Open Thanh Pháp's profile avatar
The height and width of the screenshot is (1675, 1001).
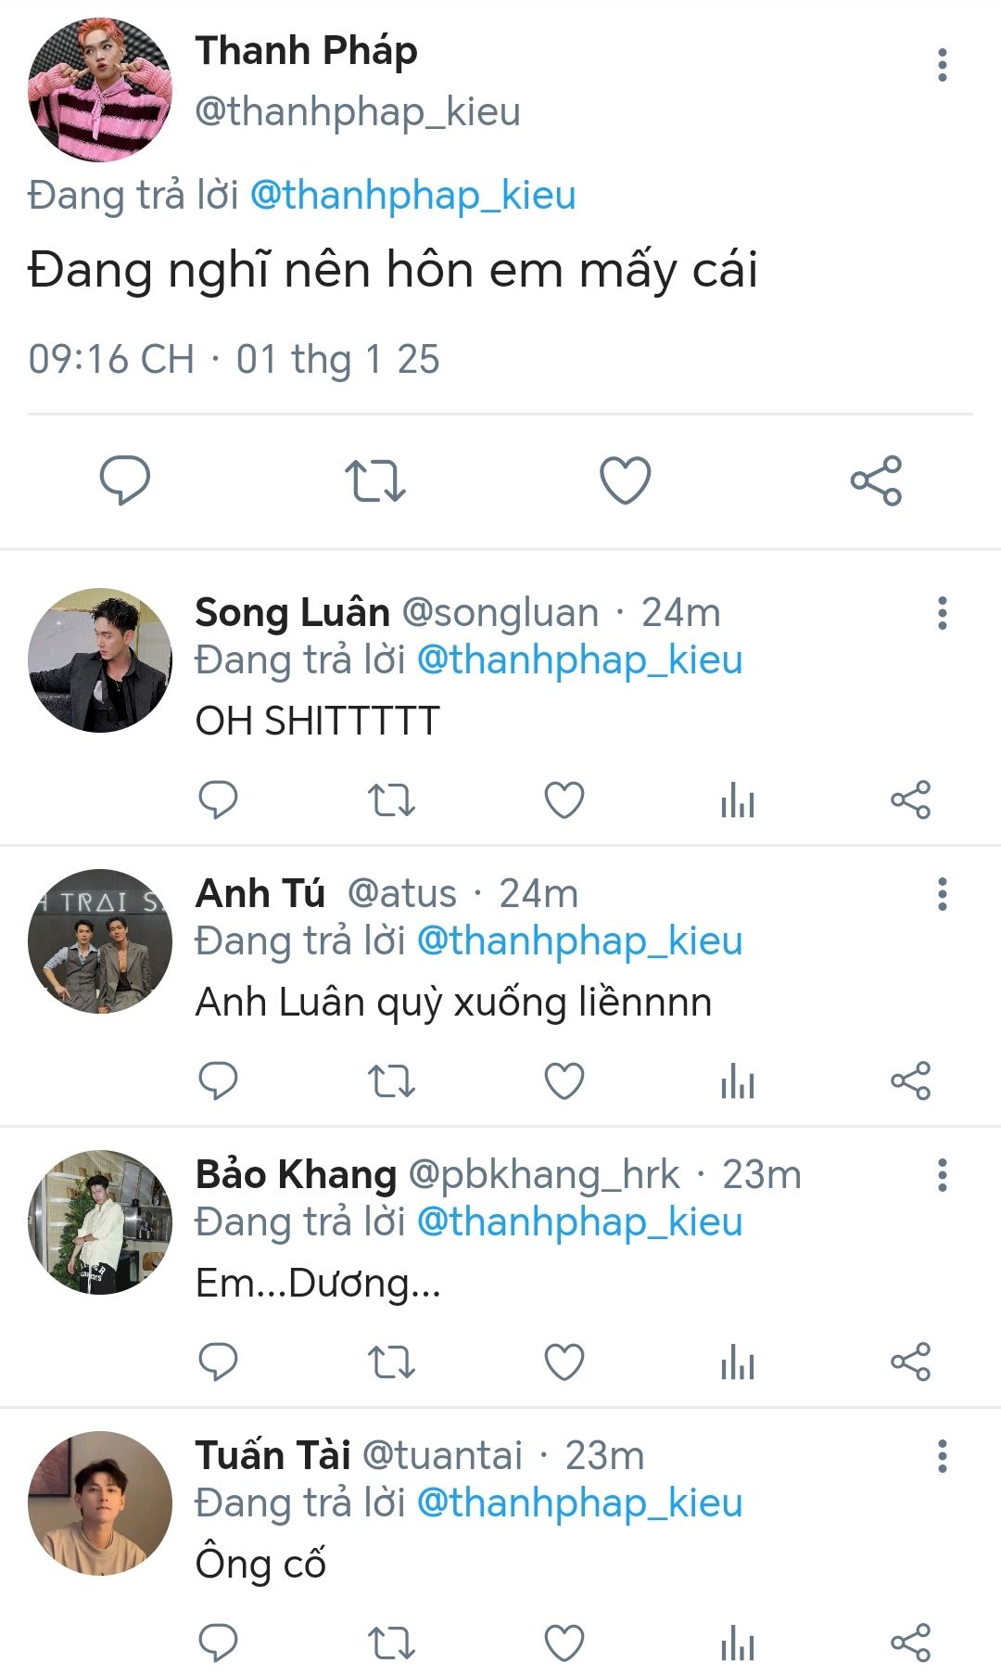pyautogui.click(x=100, y=89)
